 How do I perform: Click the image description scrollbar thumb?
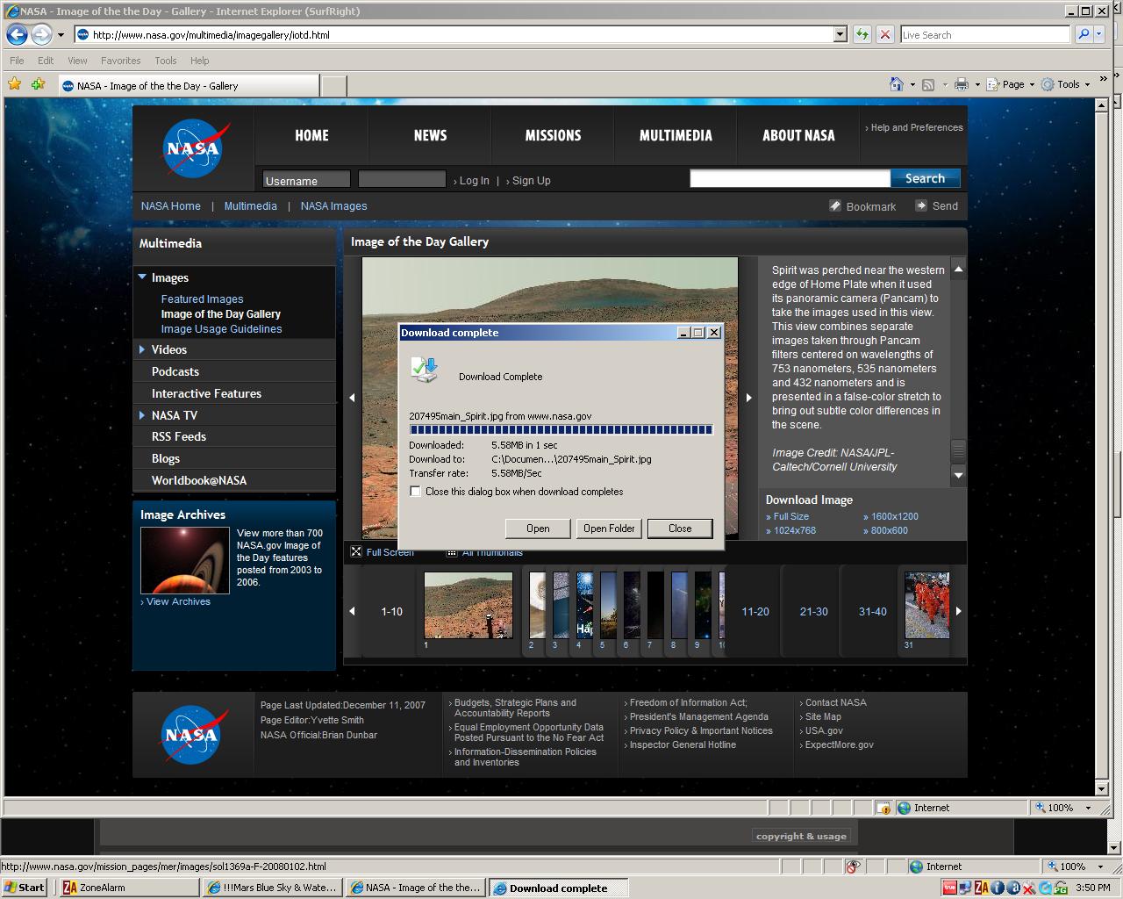click(x=958, y=450)
